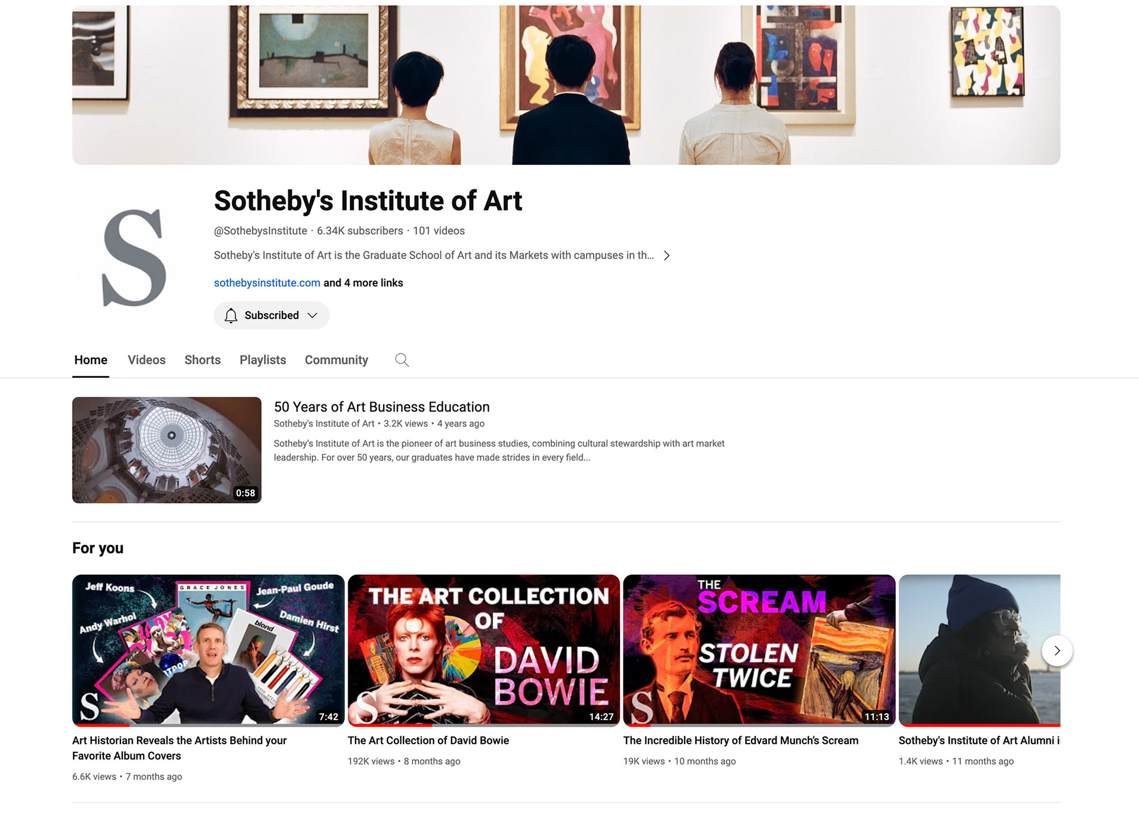Play the 50 Years featured video thumbnail
Screen dimensions: 1139x816
point(167,450)
